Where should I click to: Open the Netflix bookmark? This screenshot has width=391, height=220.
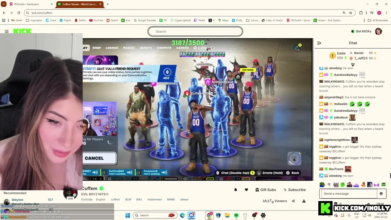80,20
